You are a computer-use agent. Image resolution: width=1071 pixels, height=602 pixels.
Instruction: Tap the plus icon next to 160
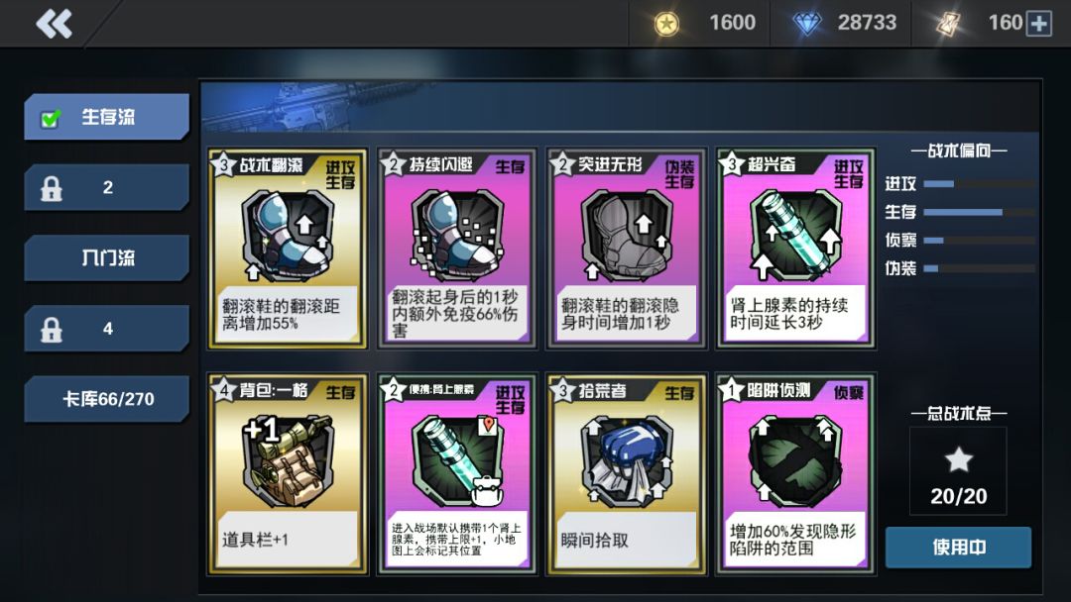(x=1039, y=23)
